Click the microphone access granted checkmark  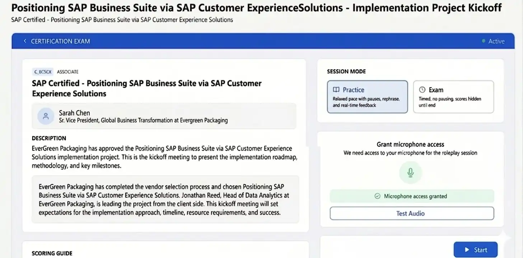377,196
